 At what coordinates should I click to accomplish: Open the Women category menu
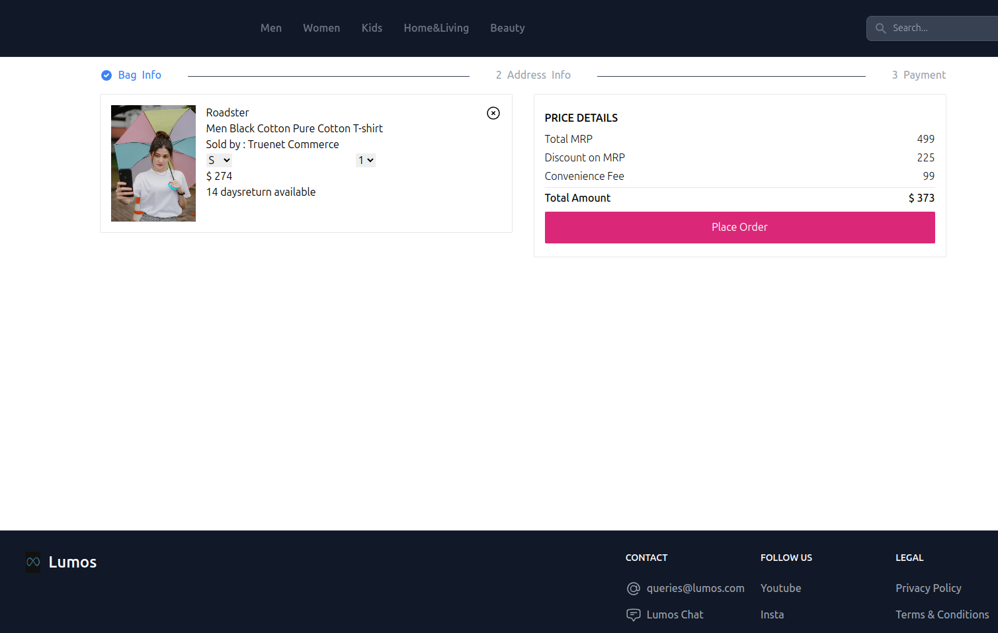tap(321, 28)
